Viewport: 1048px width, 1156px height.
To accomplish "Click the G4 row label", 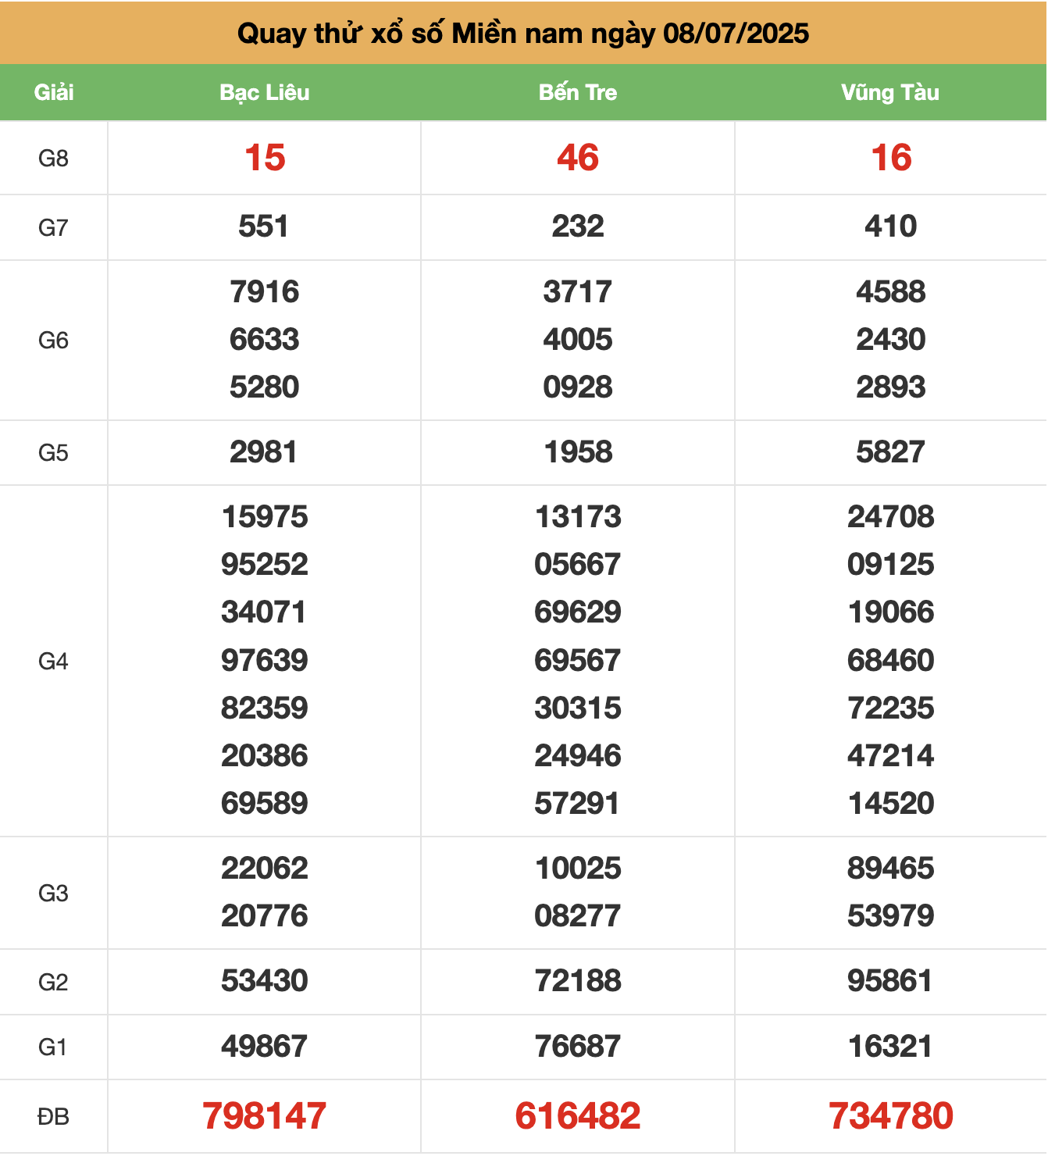I will point(53,662).
